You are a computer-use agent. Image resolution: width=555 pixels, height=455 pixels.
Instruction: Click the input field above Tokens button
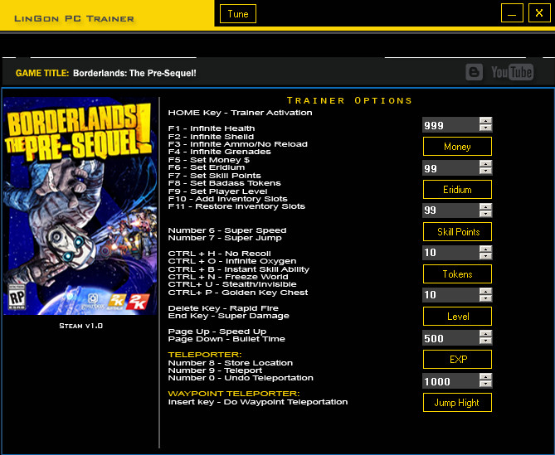(x=451, y=253)
